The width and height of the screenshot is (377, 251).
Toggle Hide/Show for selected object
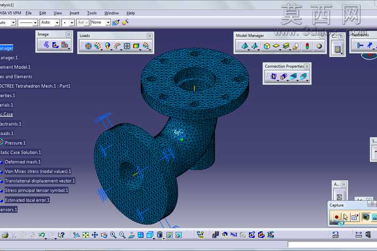pos(170,235)
